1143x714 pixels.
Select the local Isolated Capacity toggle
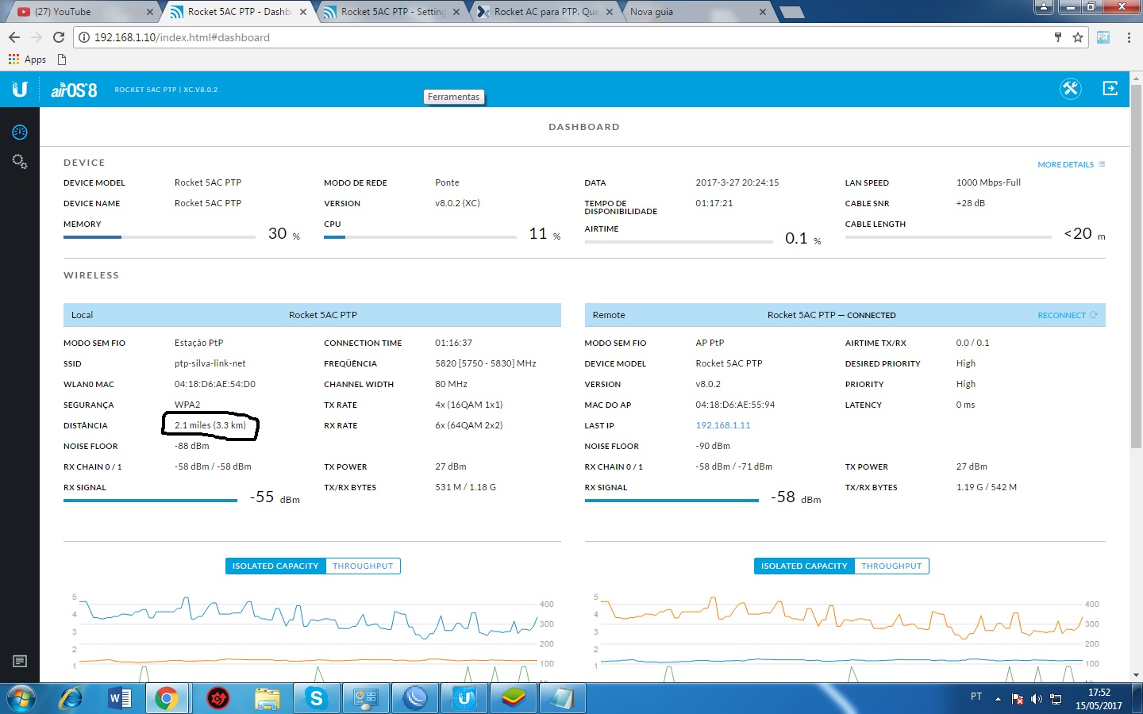[275, 566]
